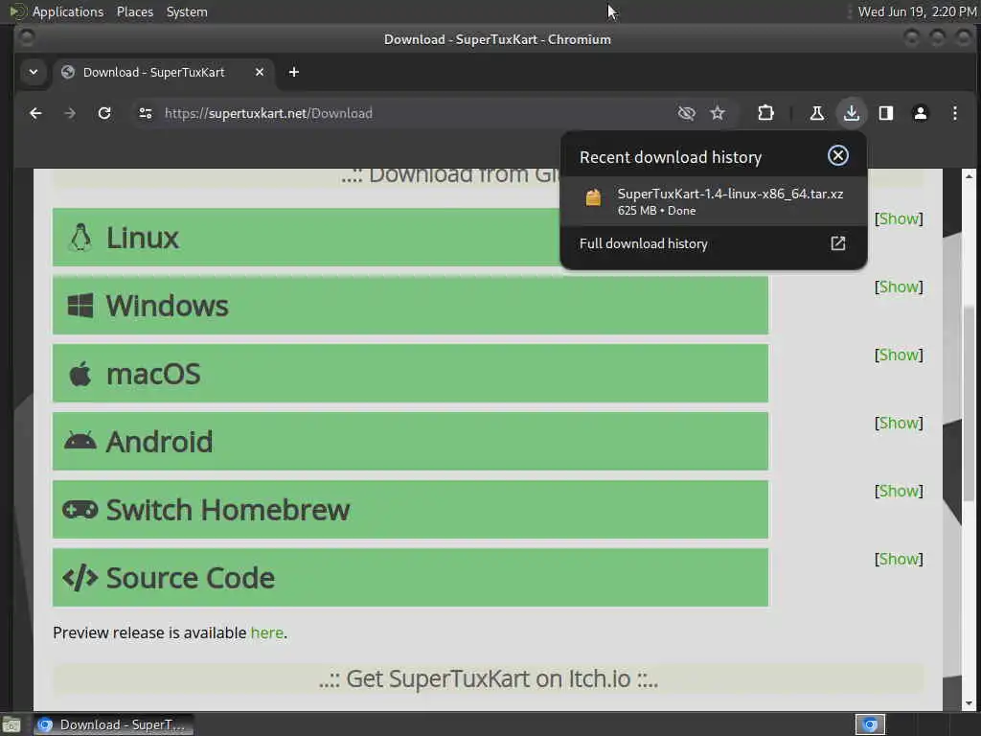Bookmark this page with the star icon
Image resolution: width=981 pixels, height=736 pixels.
pos(718,113)
